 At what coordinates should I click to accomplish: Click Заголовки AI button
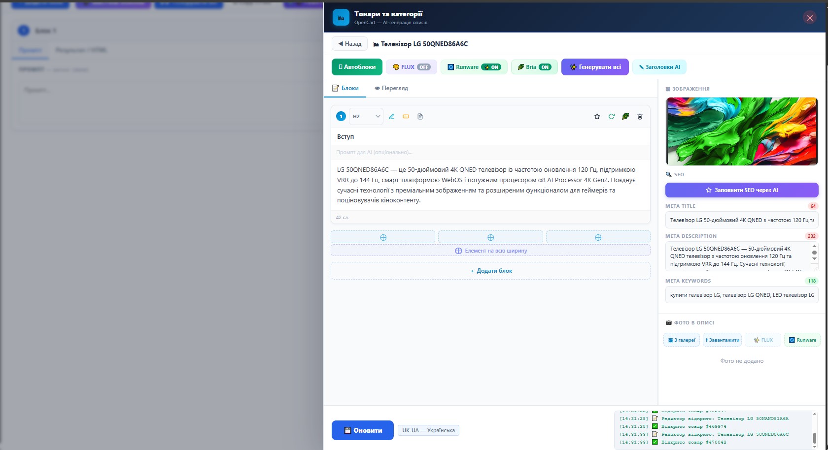(659, 67)
